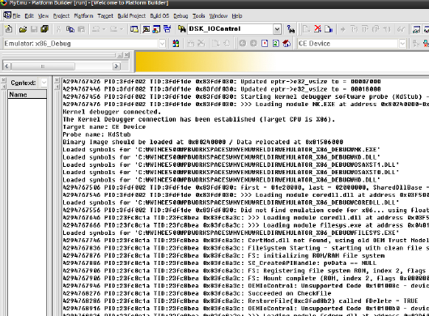
Task: Open the Target menu
Action: [105, 16]
